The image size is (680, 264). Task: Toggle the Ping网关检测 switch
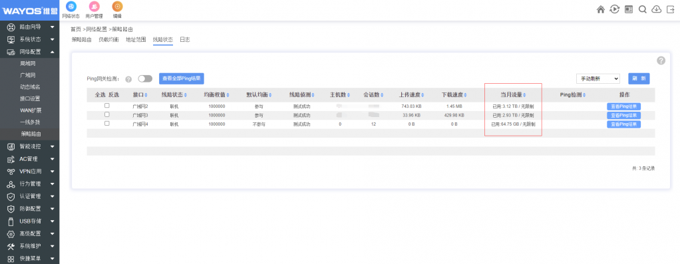(145, 78)
